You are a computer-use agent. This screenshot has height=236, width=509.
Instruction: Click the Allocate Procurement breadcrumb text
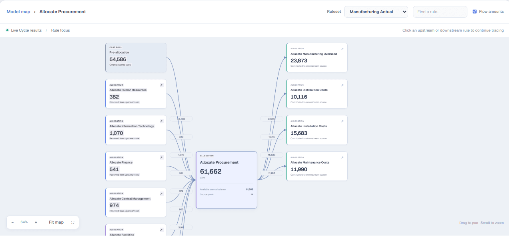tap(63, 12)
